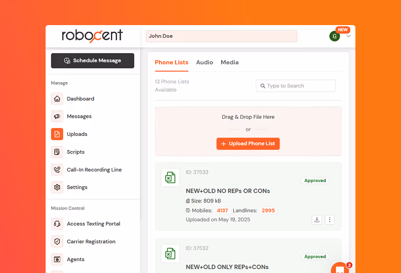Open Agents page link
This screenshot has height=273, width=401.
75,259
